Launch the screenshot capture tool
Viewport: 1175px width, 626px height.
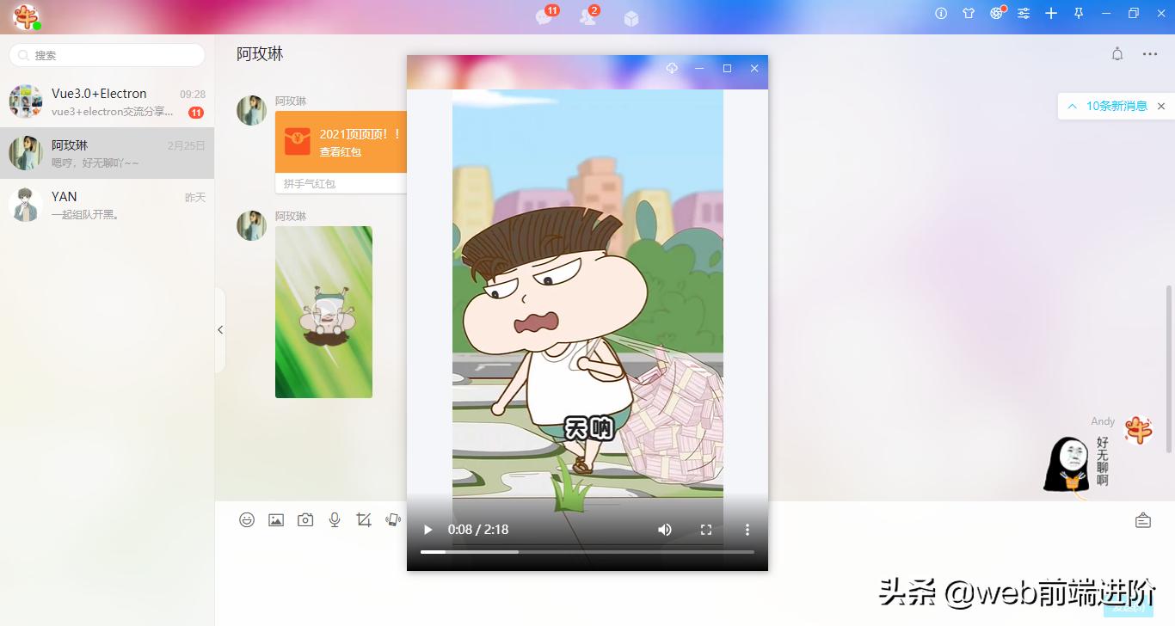[x=305, y=519]
